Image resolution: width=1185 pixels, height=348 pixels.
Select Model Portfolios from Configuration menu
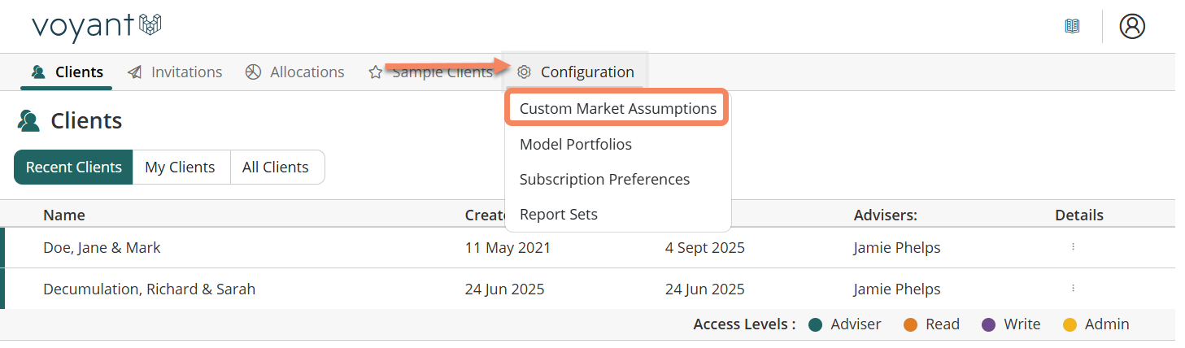click(x=575, y=145)
